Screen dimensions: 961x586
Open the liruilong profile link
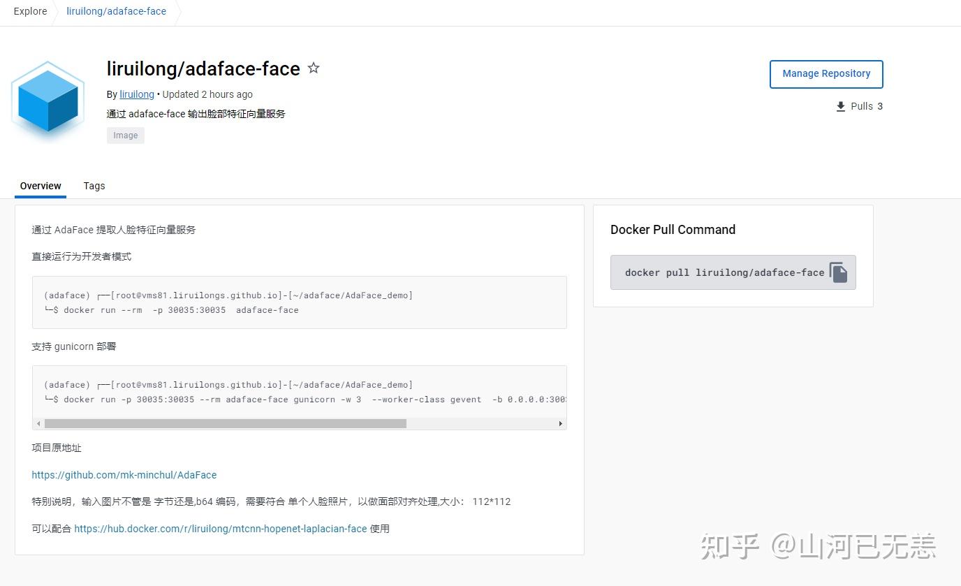pyautogui.click(x=136, y=94)
